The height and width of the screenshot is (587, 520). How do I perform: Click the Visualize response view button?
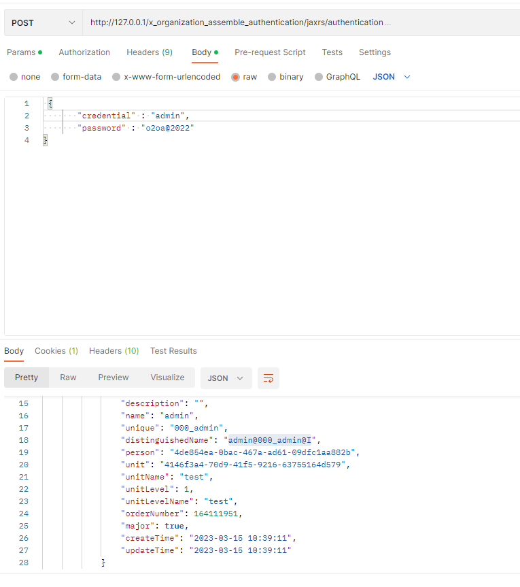167,378
